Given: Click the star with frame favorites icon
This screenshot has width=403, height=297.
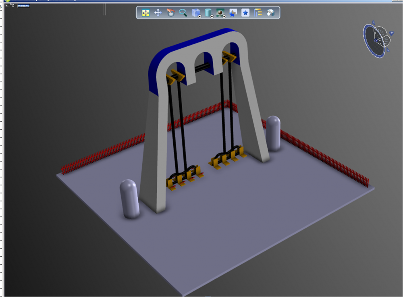Looking at the screenshot, I should pos(233,13).
